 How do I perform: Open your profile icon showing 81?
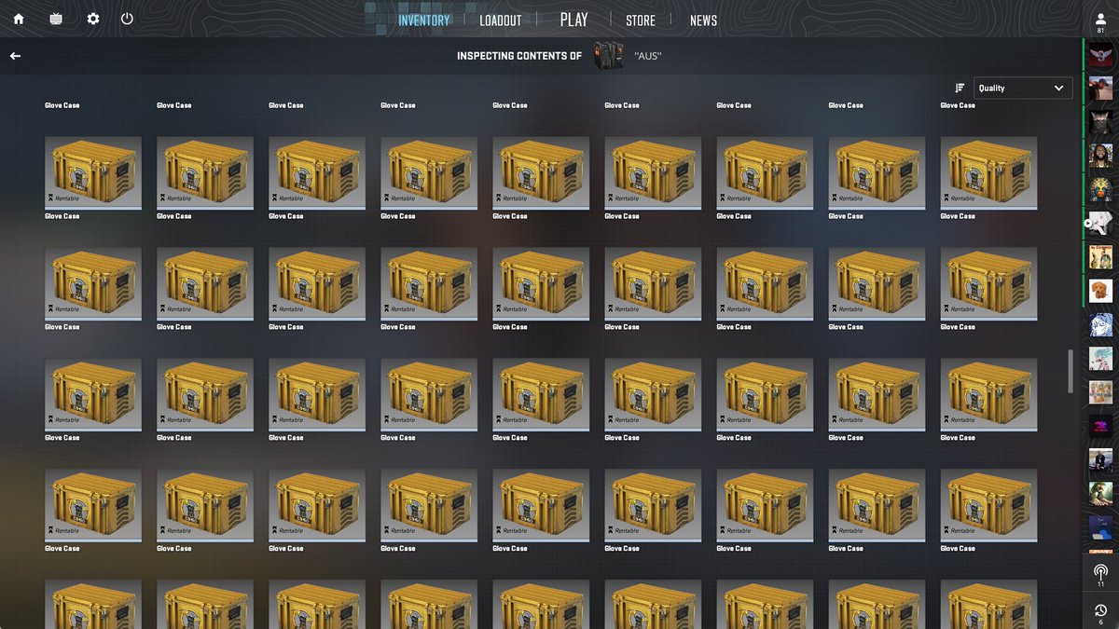tap(1100, 22)
